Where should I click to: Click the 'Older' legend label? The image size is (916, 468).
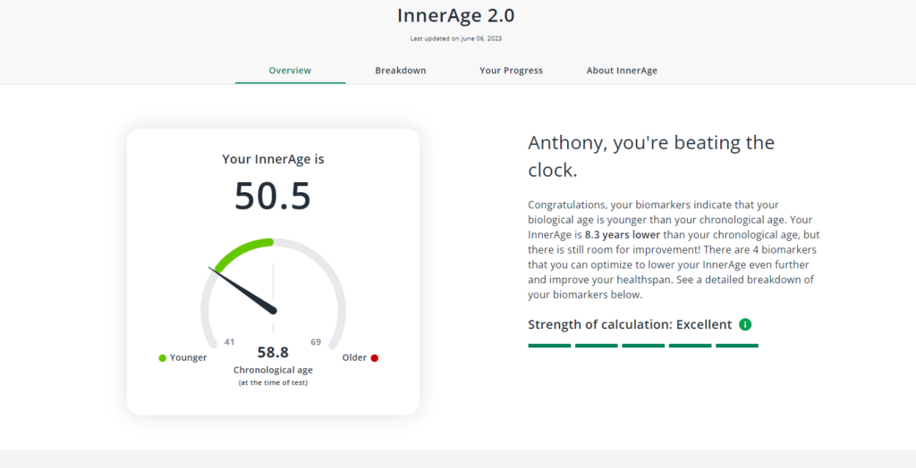click(354, 358)
